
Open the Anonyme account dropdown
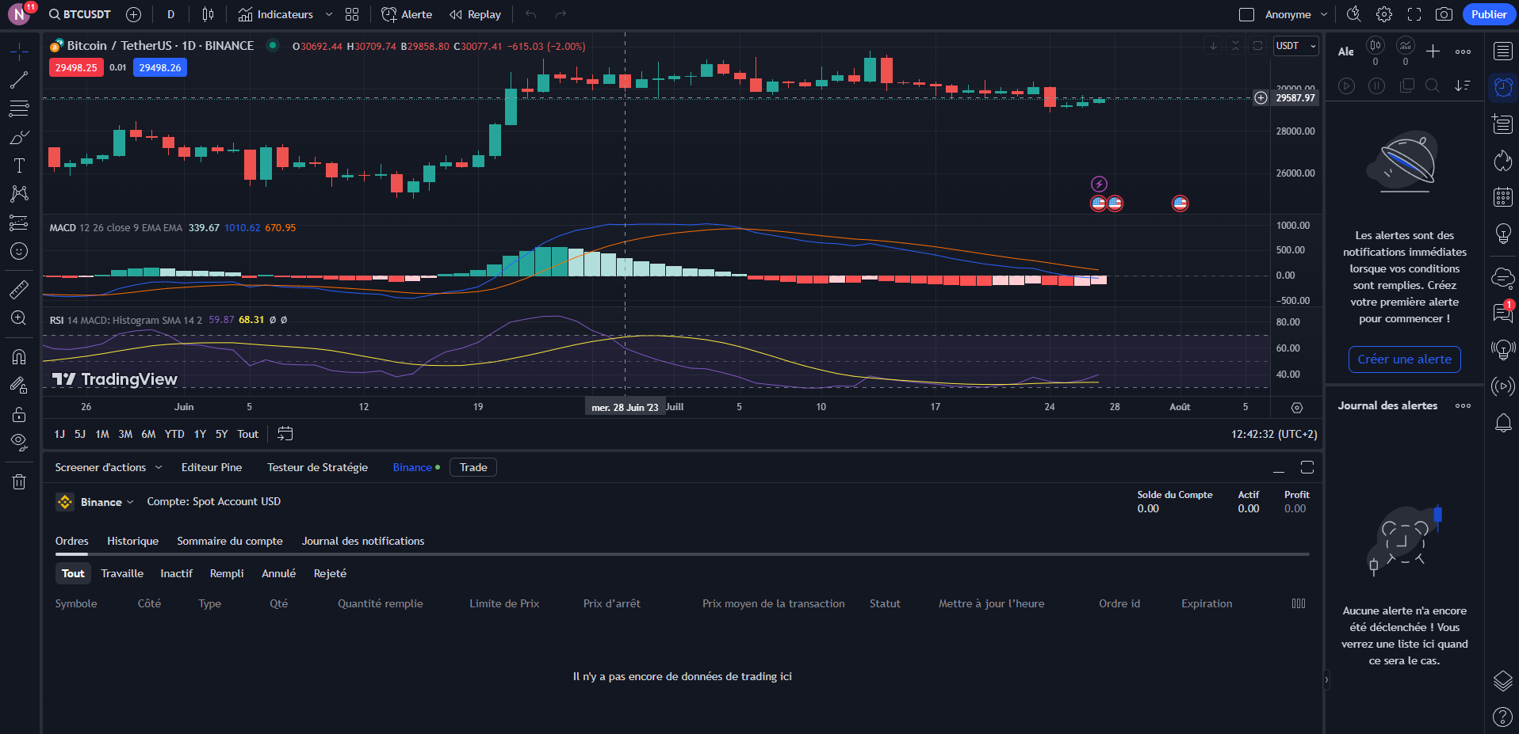pyautogui.click(x=1290, y=13)
